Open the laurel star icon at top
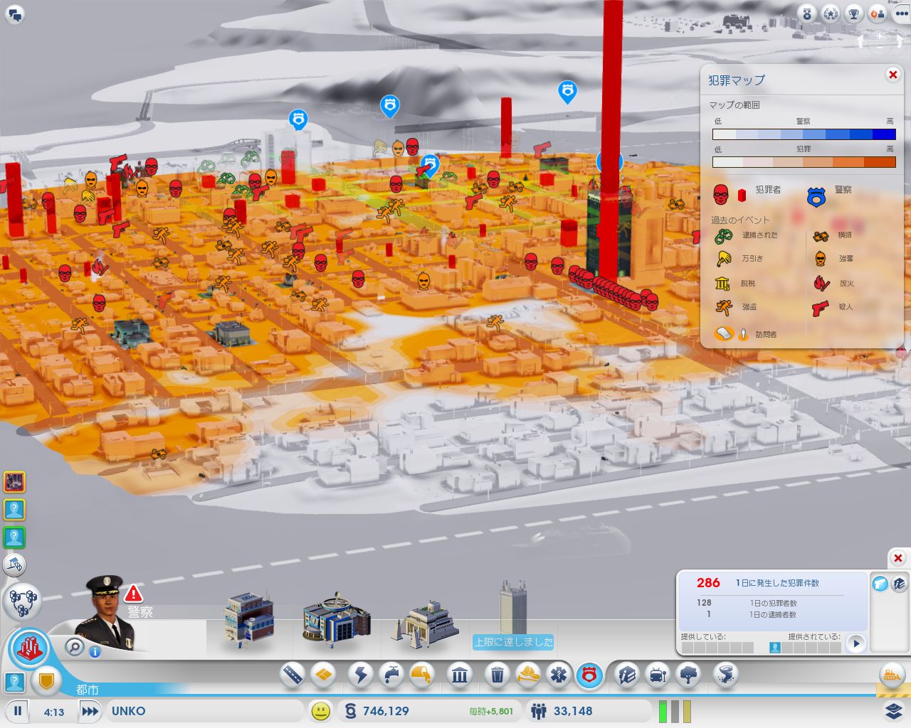Screen dimensions: 911x728 coord(831,14)
